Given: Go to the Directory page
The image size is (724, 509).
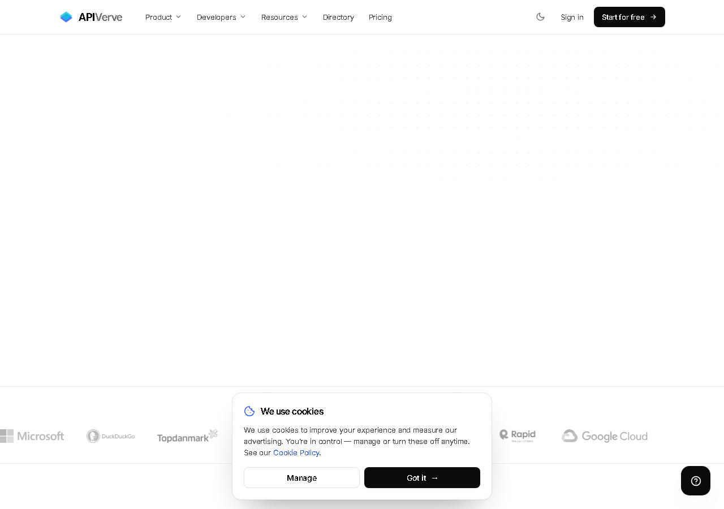Looking at the screenshot, I should coord(338,17).
